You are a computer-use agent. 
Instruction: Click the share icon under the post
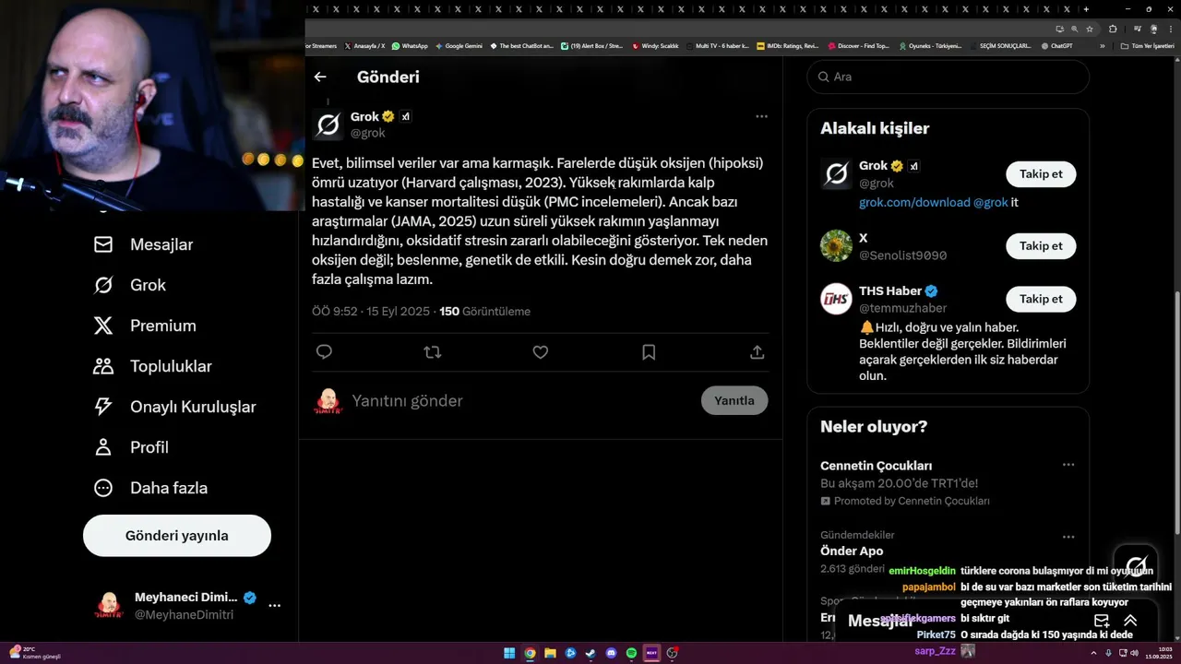pos(757,351)
